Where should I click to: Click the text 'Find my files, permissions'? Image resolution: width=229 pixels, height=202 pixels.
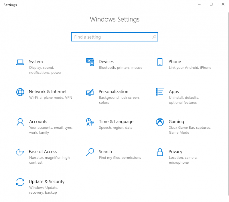pyautogui.click(x=120, y=158)
